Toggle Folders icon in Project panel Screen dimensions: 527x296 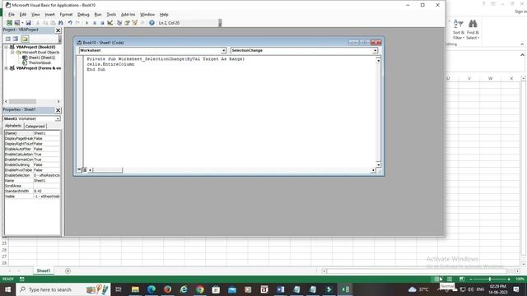25,39
